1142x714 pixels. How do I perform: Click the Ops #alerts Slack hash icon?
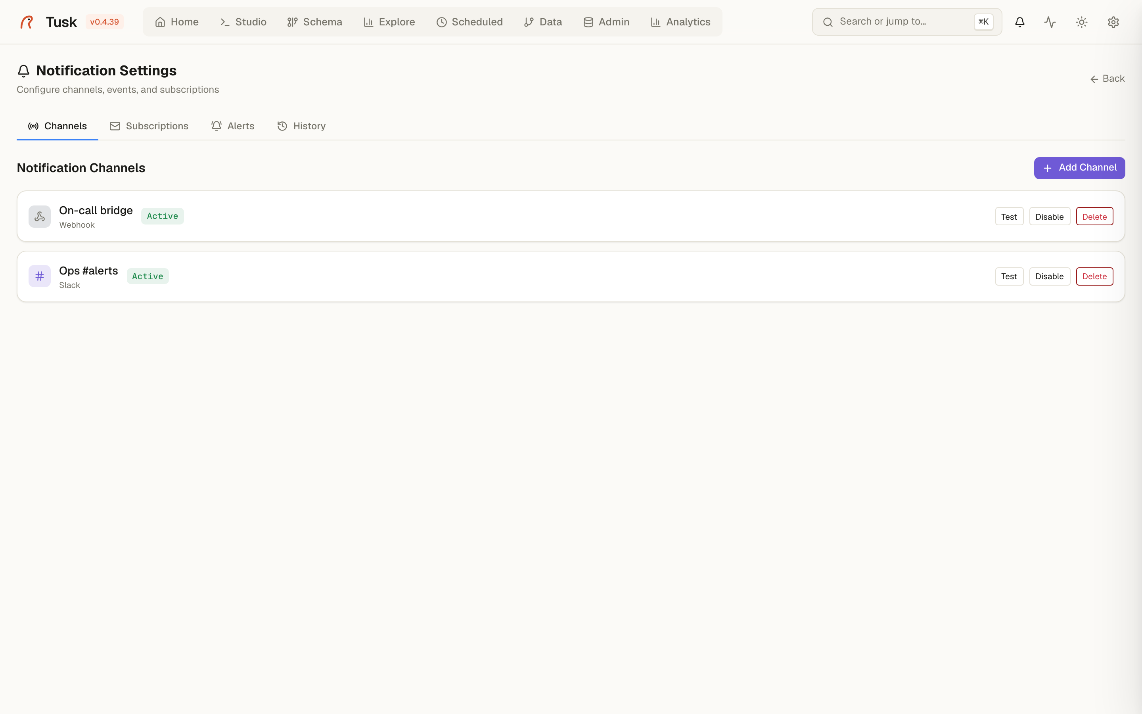[x=40, y=276]
